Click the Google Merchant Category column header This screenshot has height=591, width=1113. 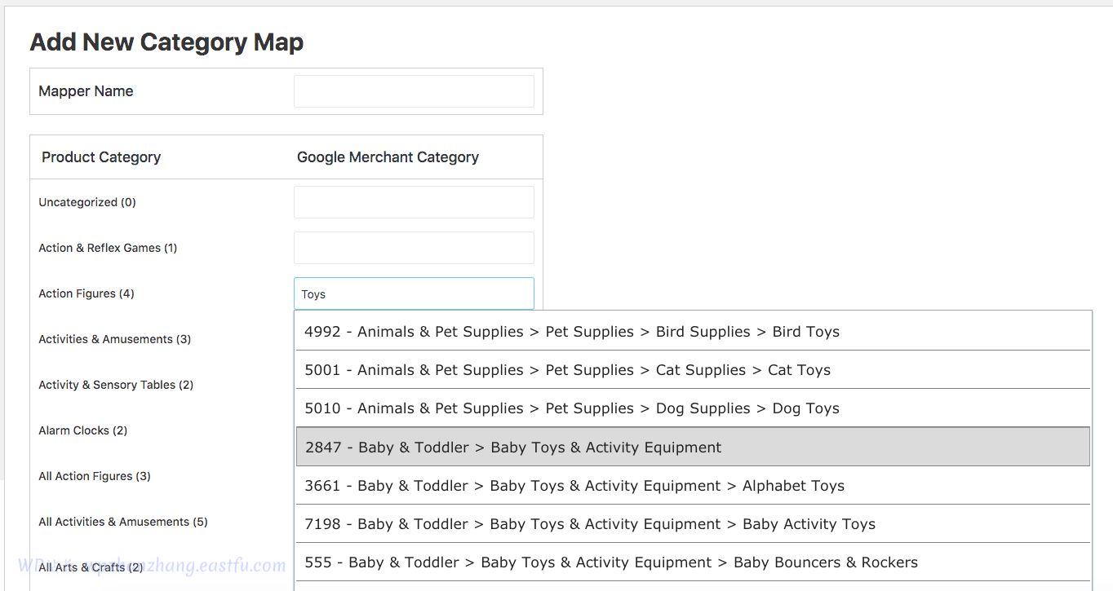tap(388, 157)
